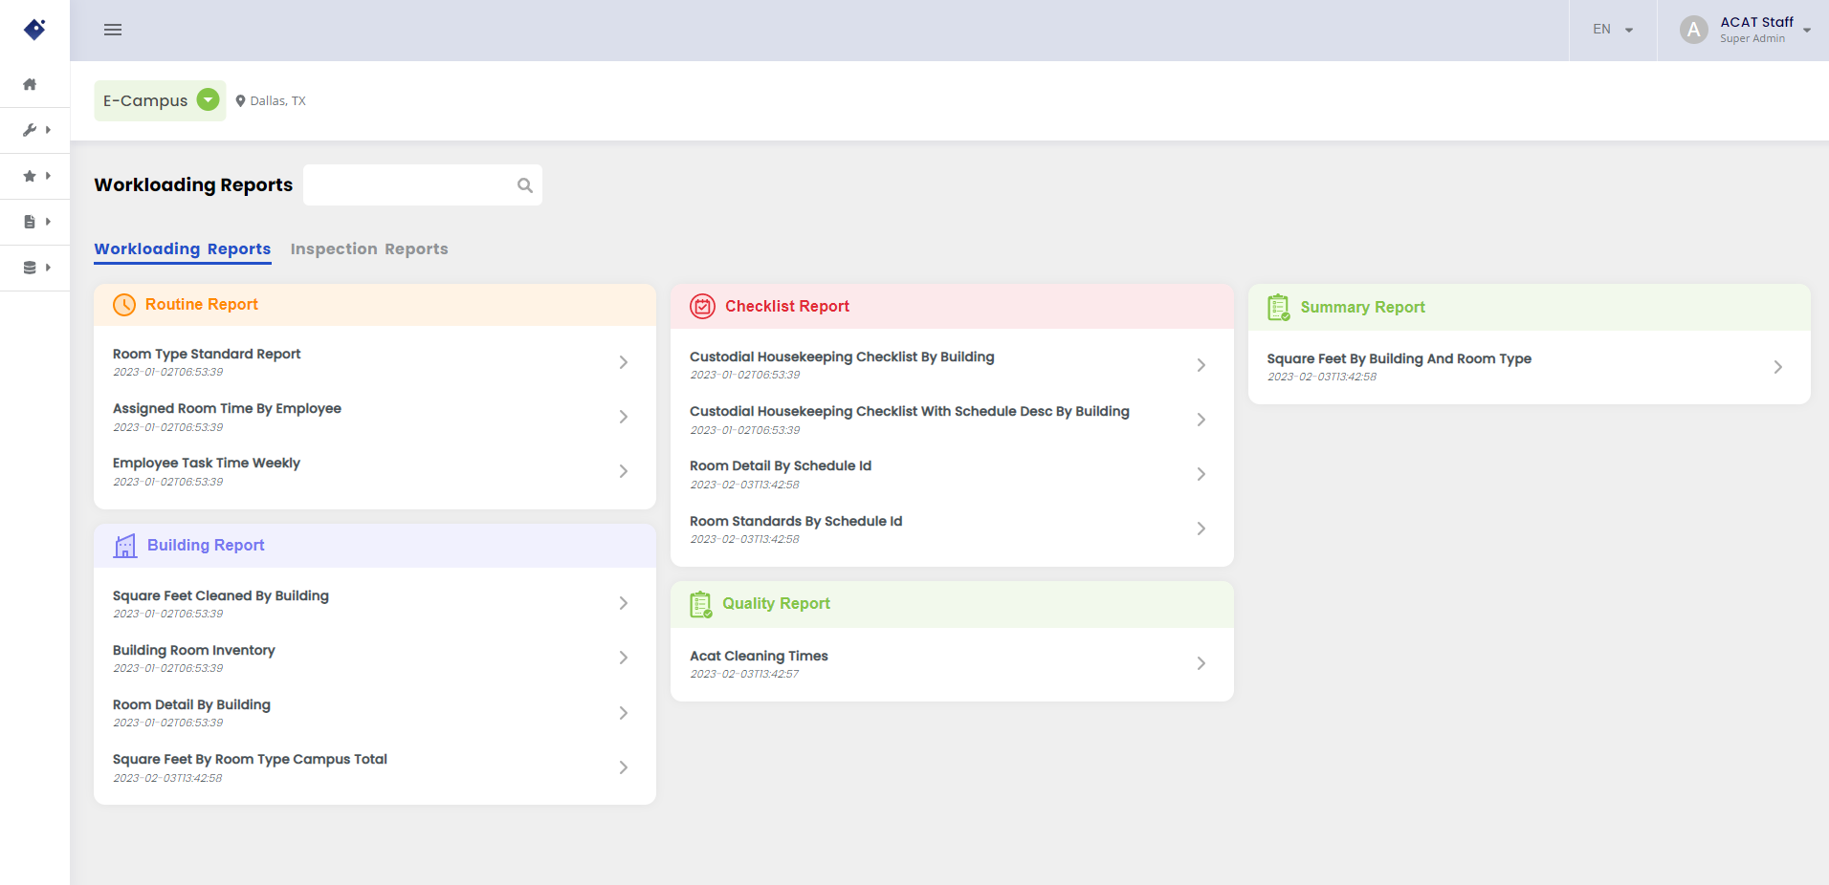Click the Workloading Reports page heading
Viewport: 1829px width, 885px height.
(193, 184)
